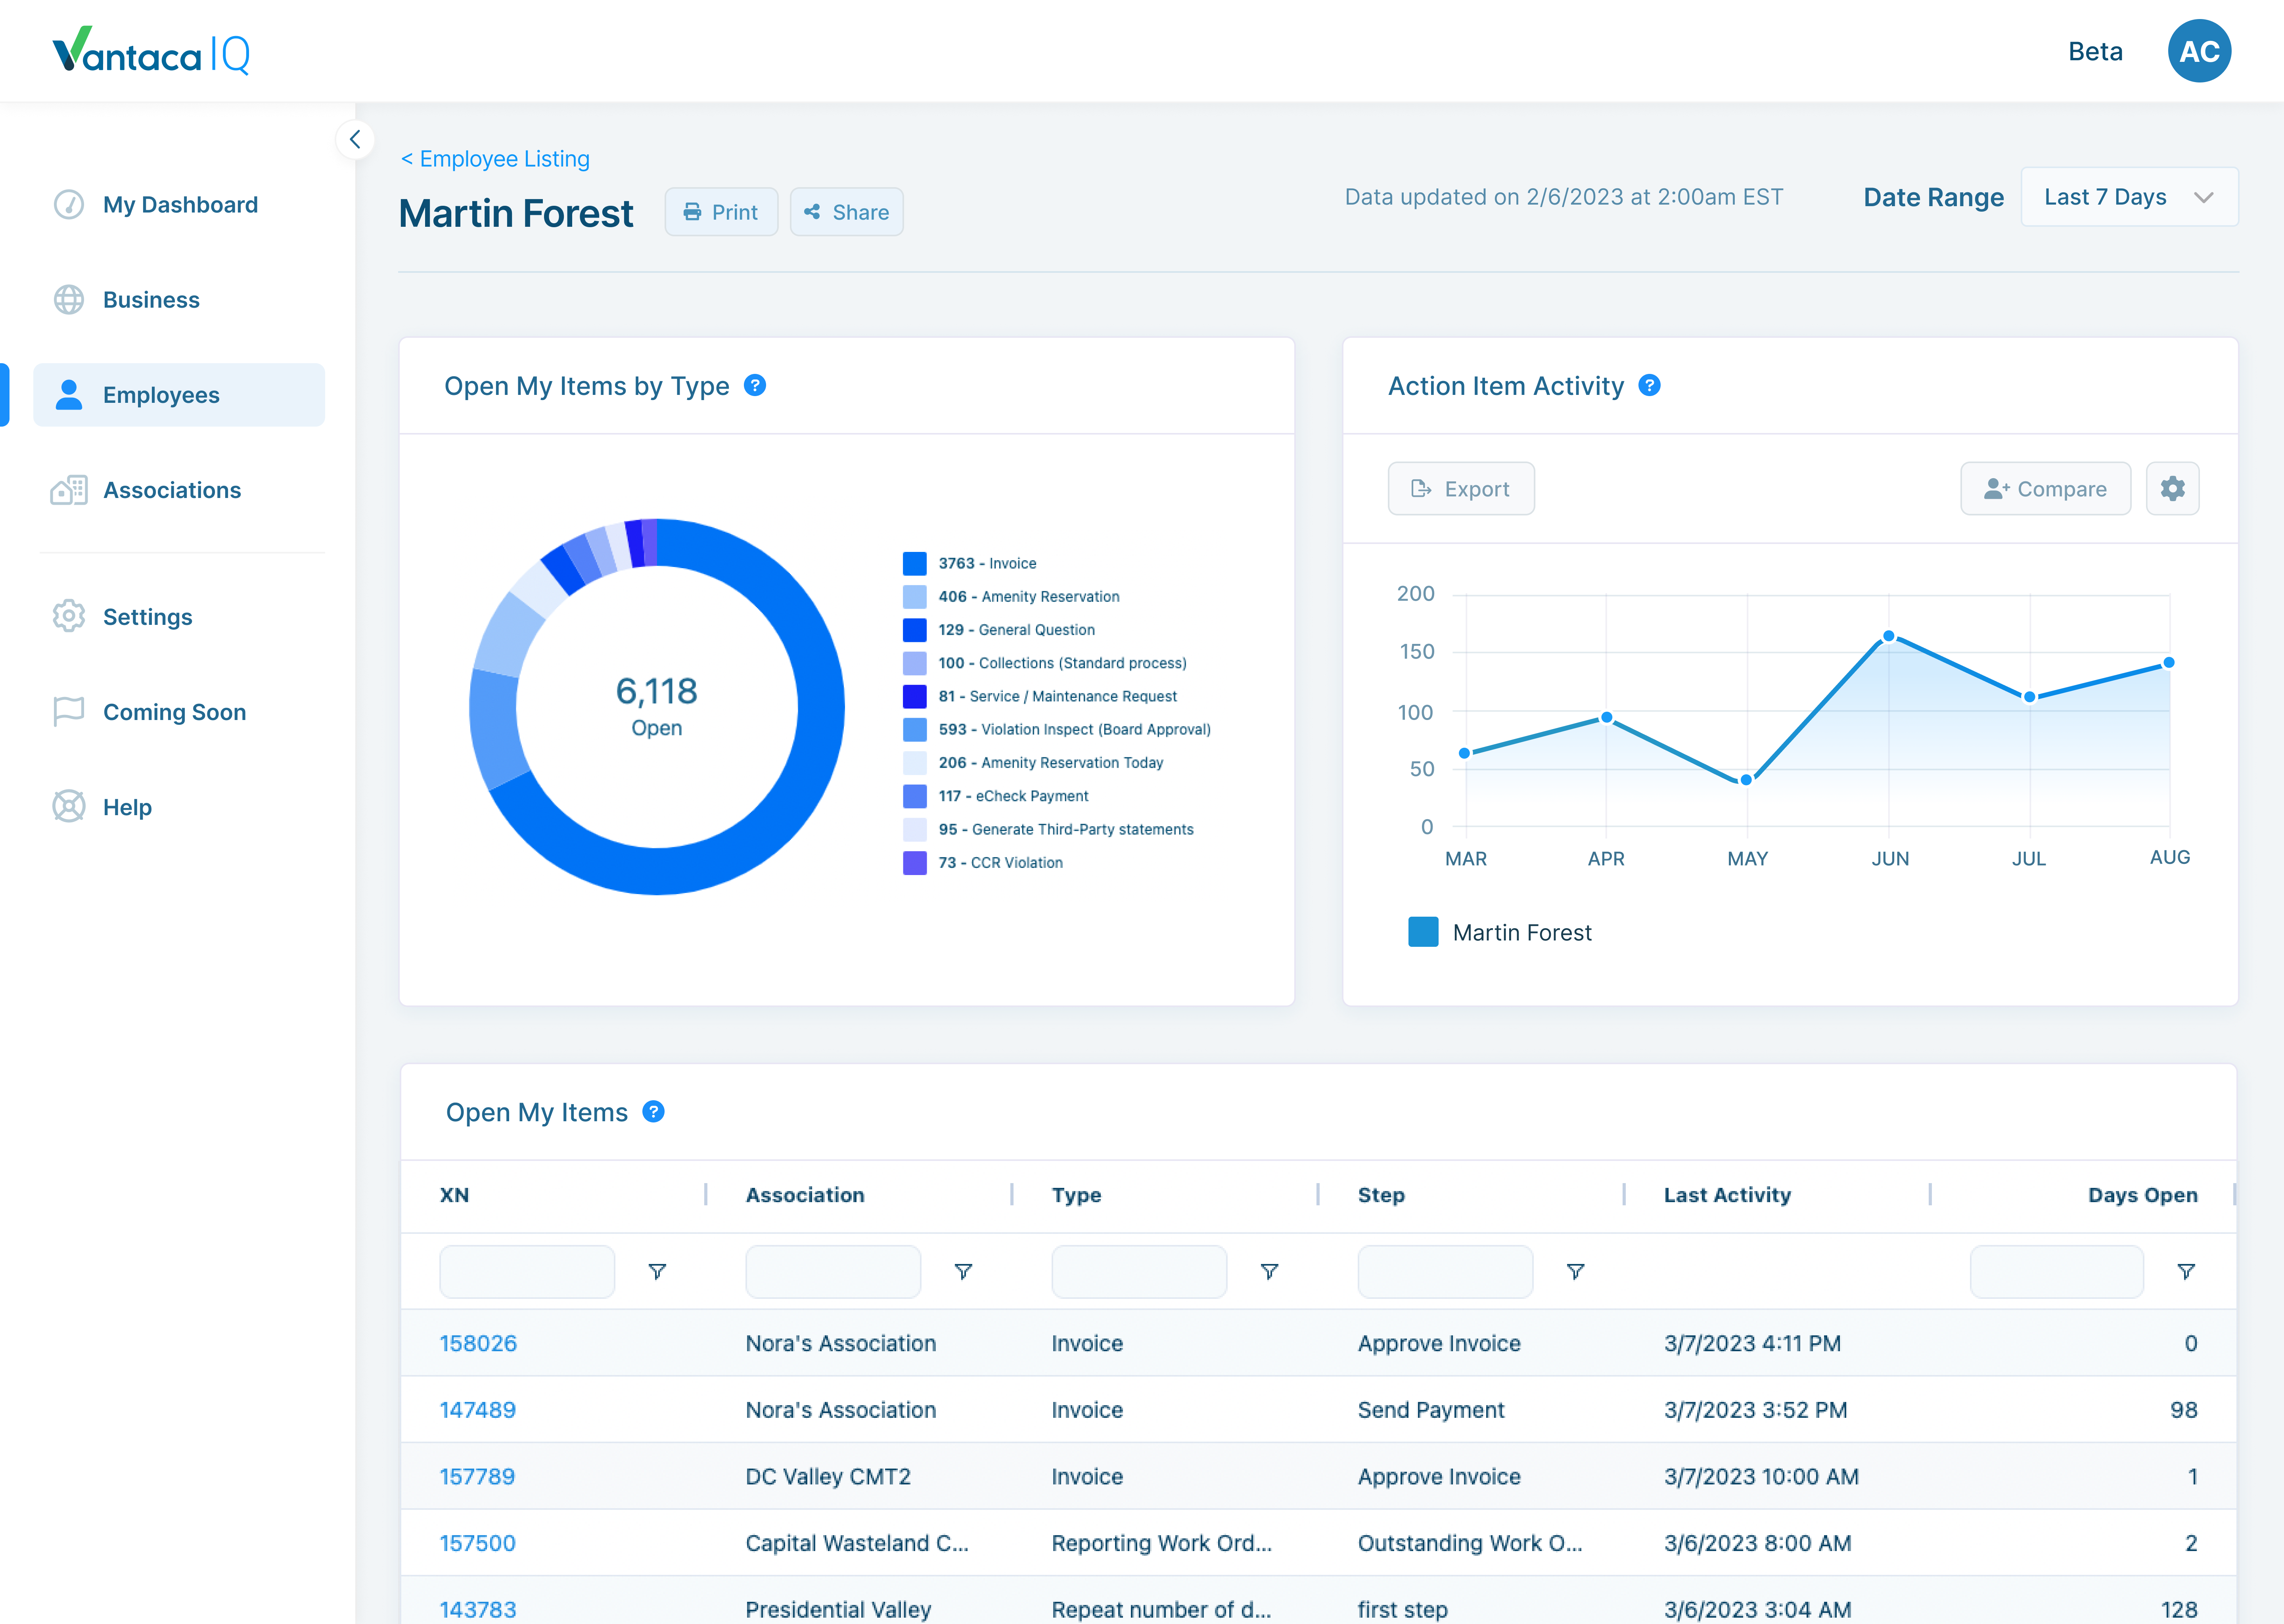Collapse the sidebar with the chevron arrow
Image resolution: width=2284 pixels, height=1624 pixels.
coord(355,140)
